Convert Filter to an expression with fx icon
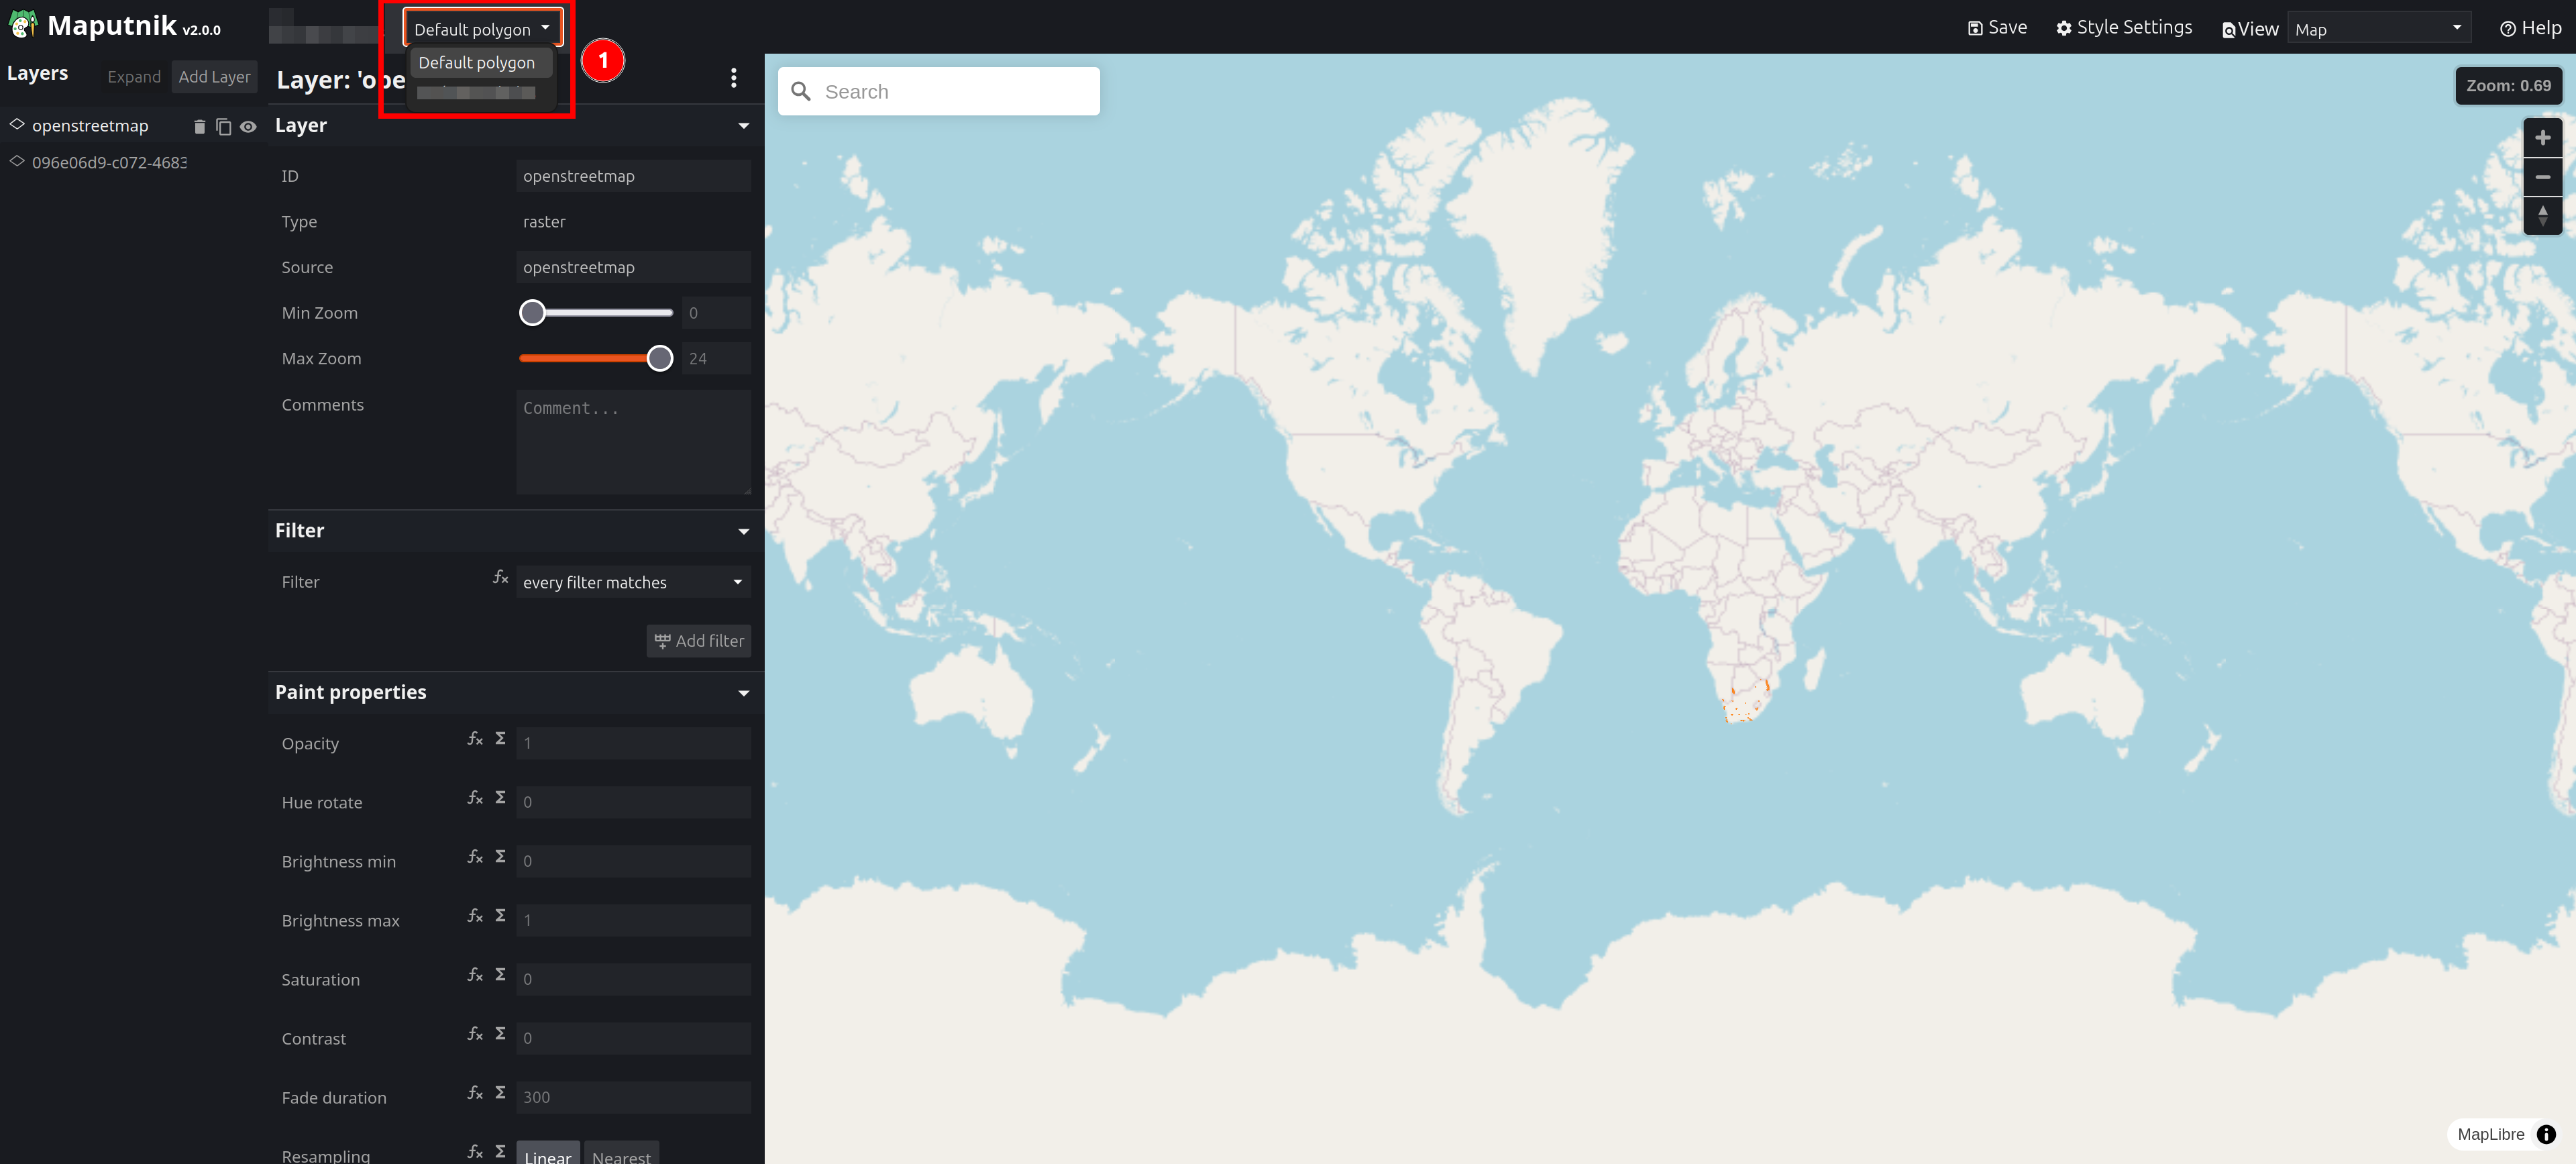This screenshot has height=1164, width=2576. (x=501, y=577)
